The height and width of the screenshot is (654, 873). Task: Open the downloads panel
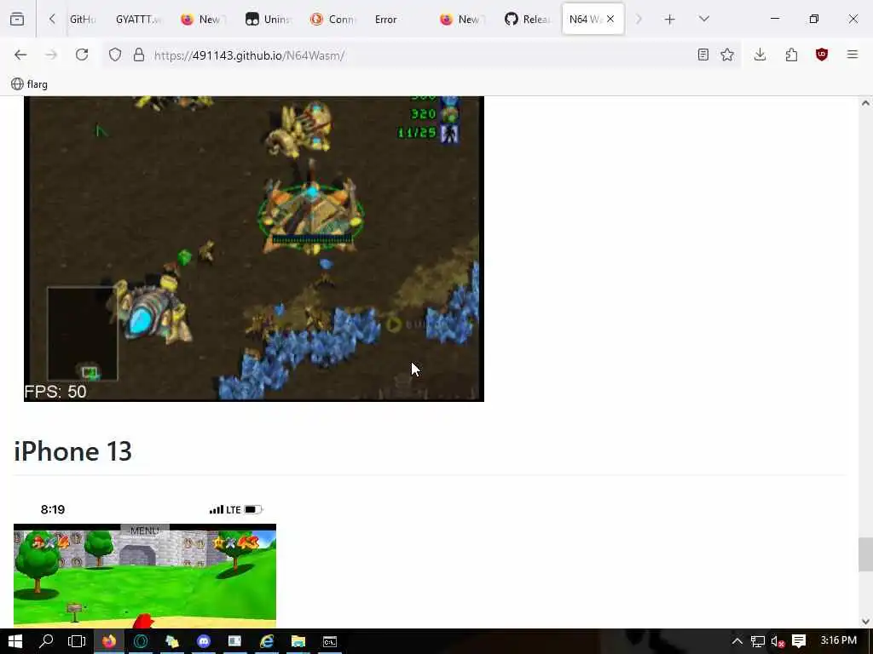click(760, 55)
